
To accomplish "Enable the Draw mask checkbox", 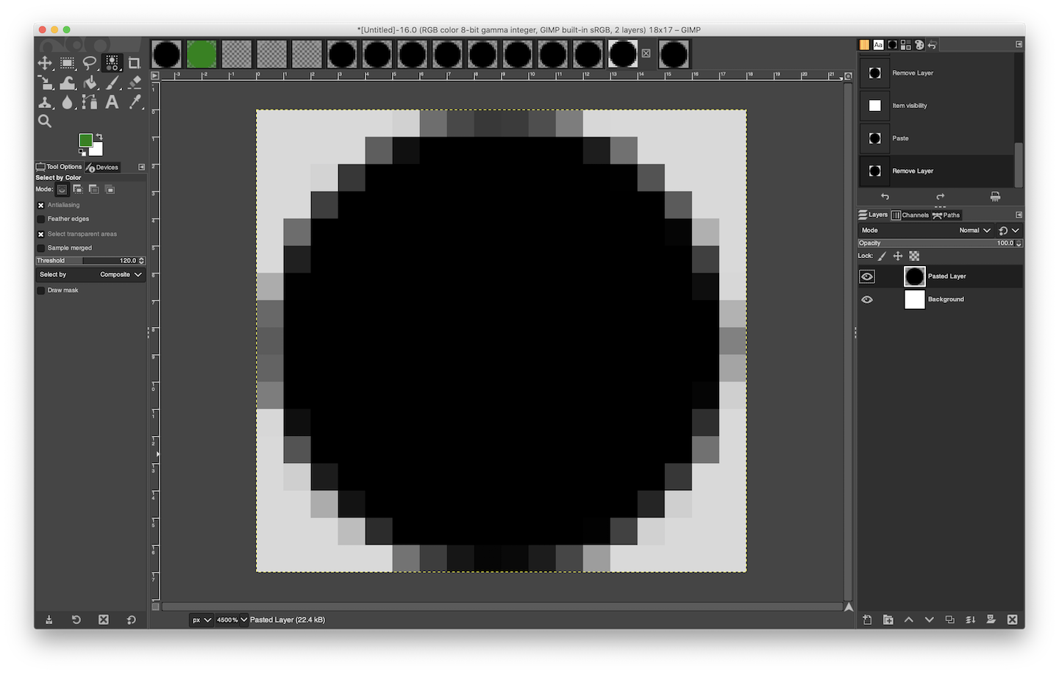I will (x=41, y=290).
